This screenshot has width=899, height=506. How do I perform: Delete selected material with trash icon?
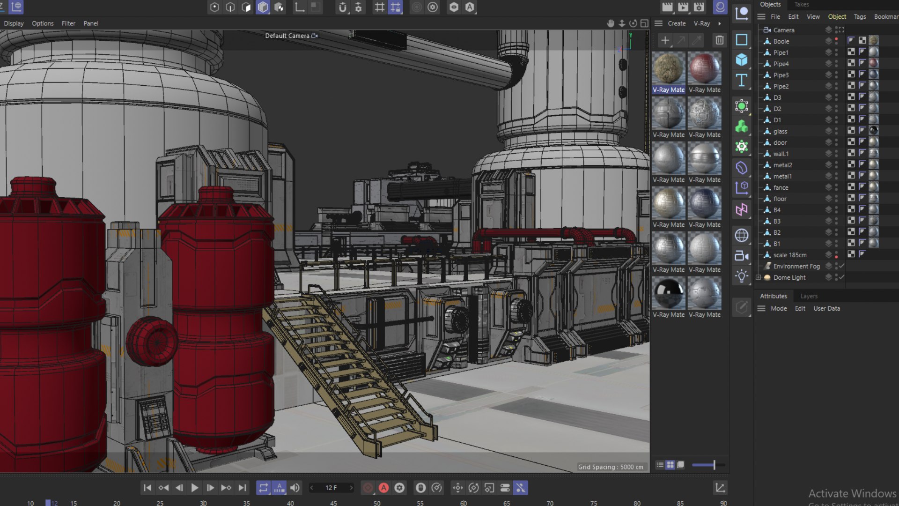(x=720, y=40)
